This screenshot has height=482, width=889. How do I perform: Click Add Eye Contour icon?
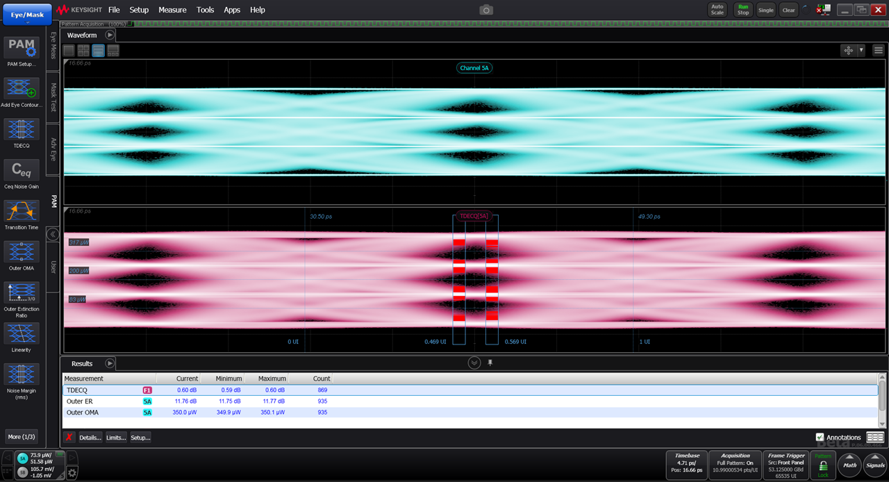[22, 89]
